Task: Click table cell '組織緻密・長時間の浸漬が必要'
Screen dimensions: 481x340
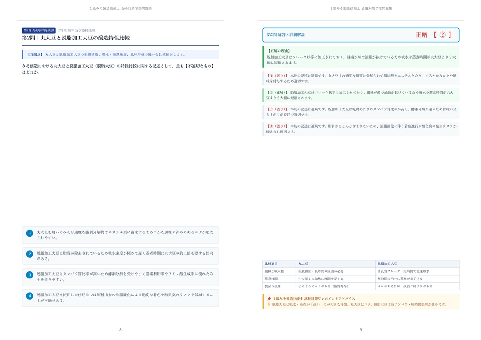Action: coord(321,271)
